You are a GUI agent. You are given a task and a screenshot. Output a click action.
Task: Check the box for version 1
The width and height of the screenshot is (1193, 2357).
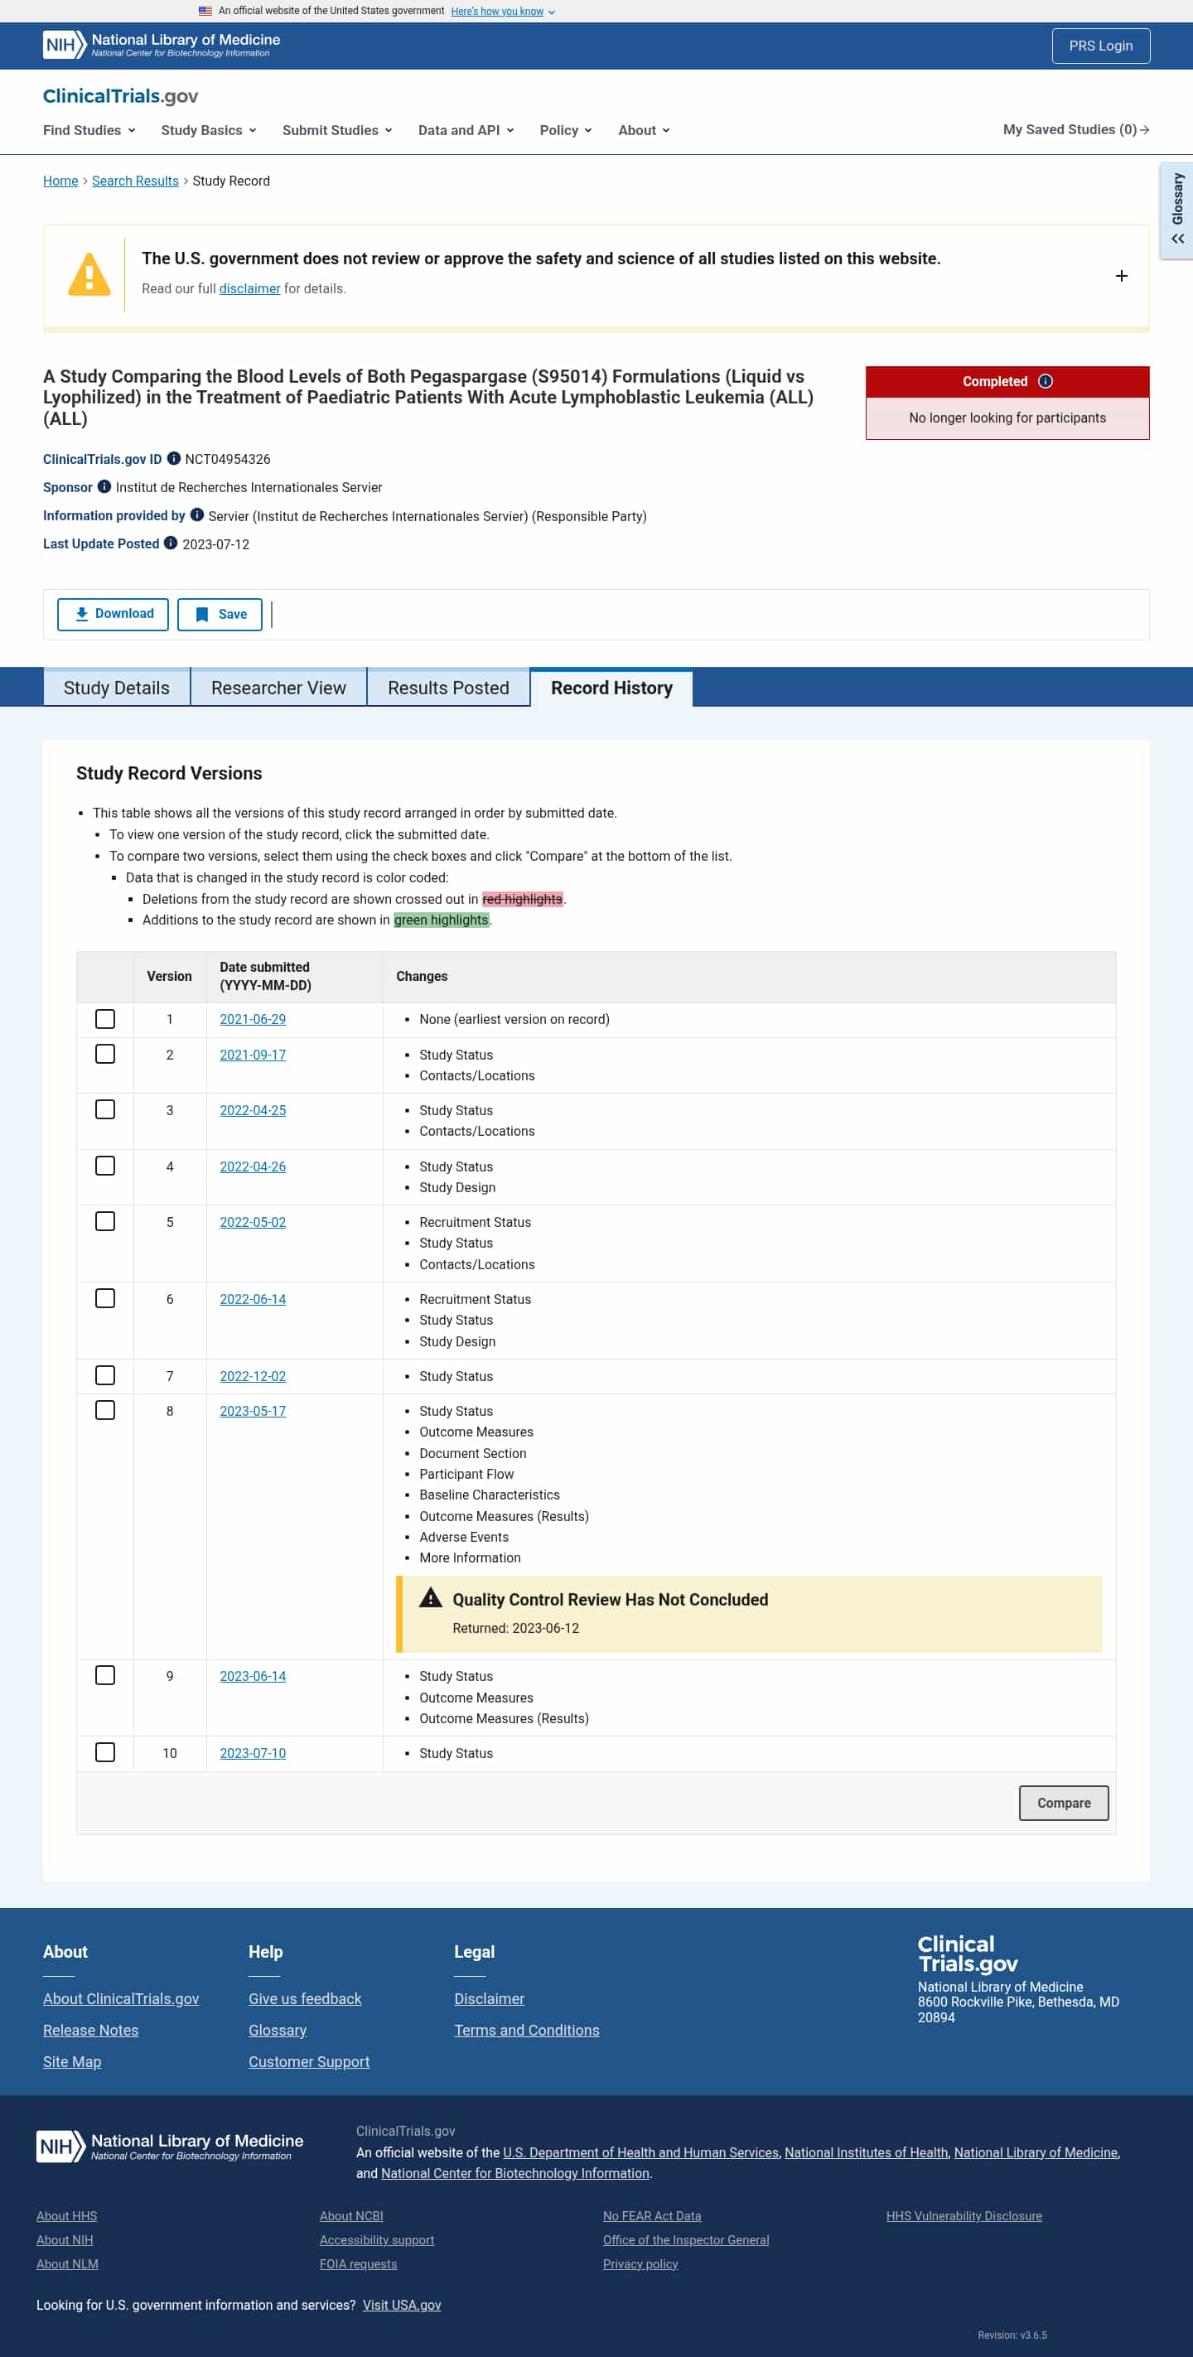tap(105, 1019)
